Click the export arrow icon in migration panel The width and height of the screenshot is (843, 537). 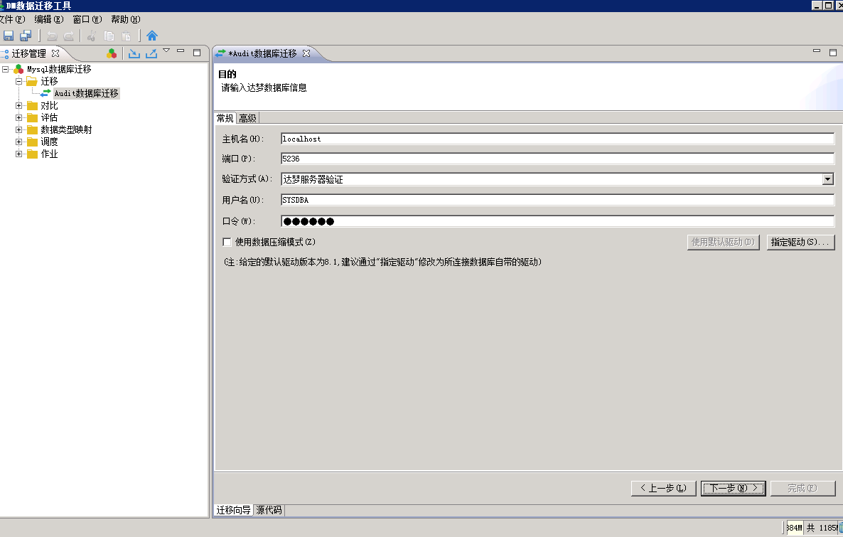151,53
